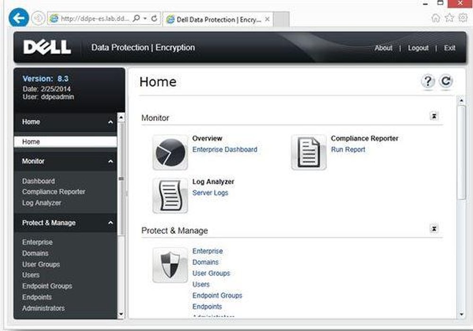Minimize the browser window
Image resolution: width=473 pixels, height=331 pixels.
(x=426, y=4)
